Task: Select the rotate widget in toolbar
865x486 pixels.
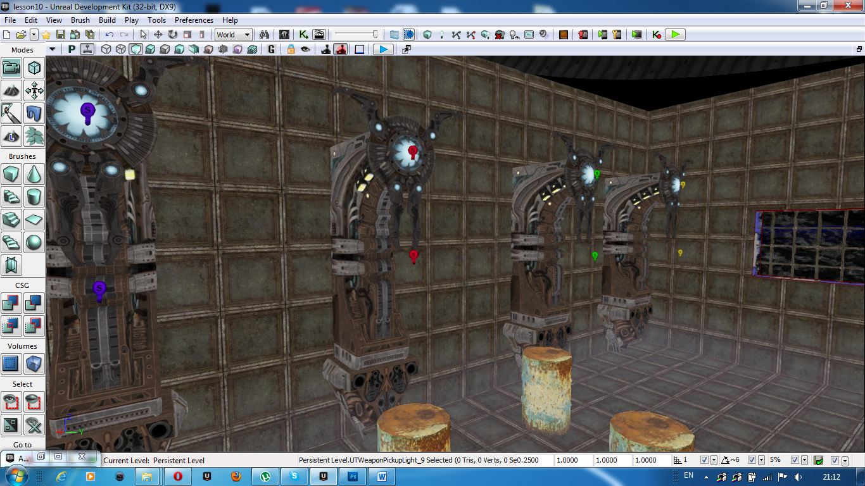Action: coord(172,35)
